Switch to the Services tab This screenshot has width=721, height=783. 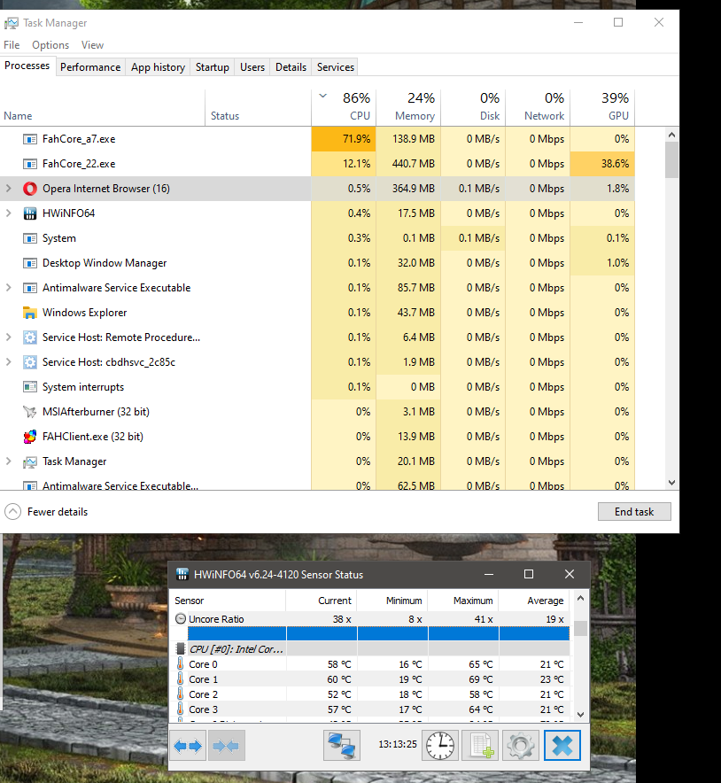[x=336, y=67]
